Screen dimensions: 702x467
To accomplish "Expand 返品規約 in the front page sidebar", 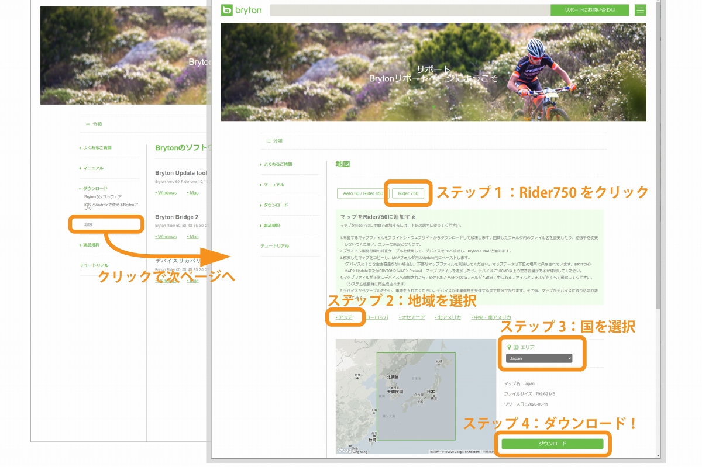I will pyautogui.click(x=270, y=226).
